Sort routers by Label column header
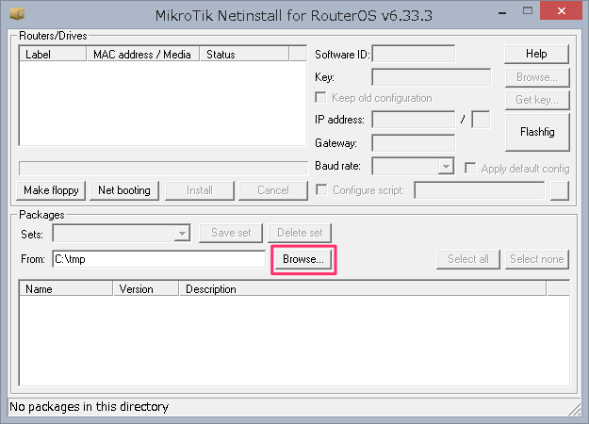Image resolution: width=589 pixels, height=424 pixels. point(53,54)
